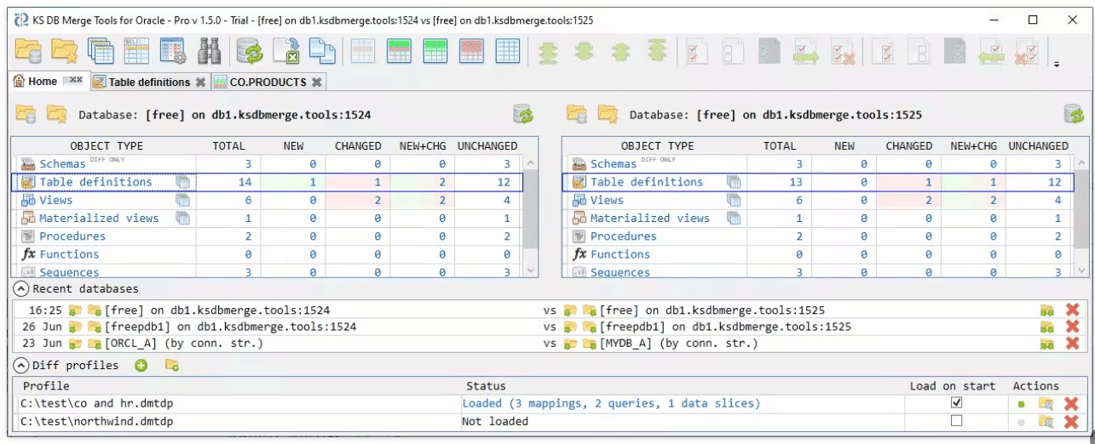Click the open databases folder toolbar icon

point(27,52)
